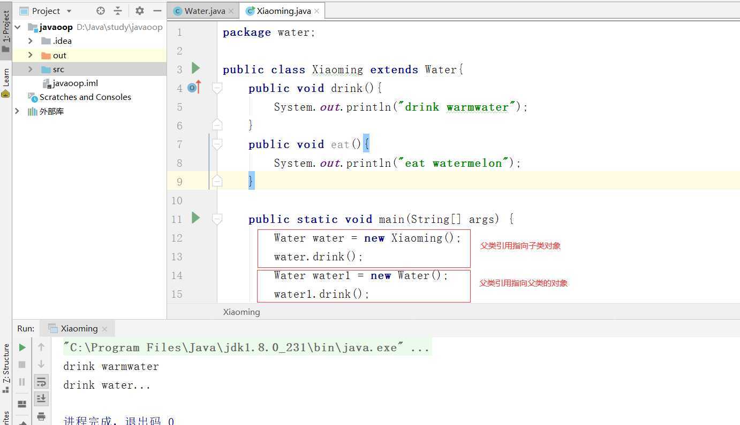Click 'drink water...' console output line
The height and width of the screenshot is (425, 740).
[x=107, y=385]
